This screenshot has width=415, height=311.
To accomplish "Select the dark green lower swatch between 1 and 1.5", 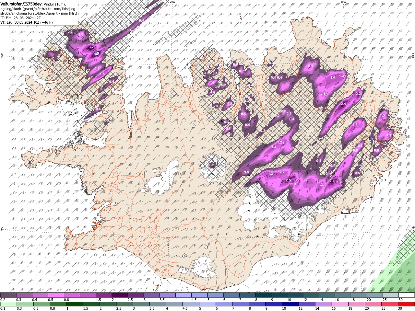I will pos(75,304).
